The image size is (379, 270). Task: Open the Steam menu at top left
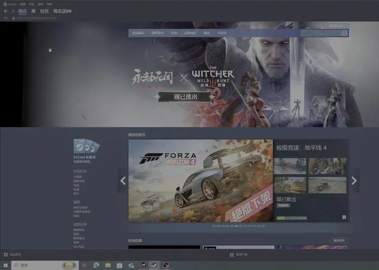point(10,4)
